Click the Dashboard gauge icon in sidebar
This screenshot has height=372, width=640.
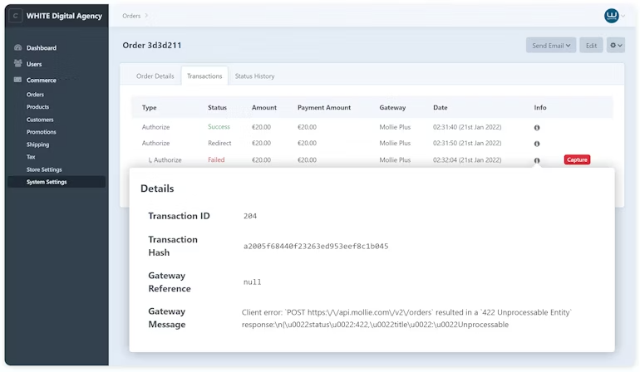click(18, 48)
